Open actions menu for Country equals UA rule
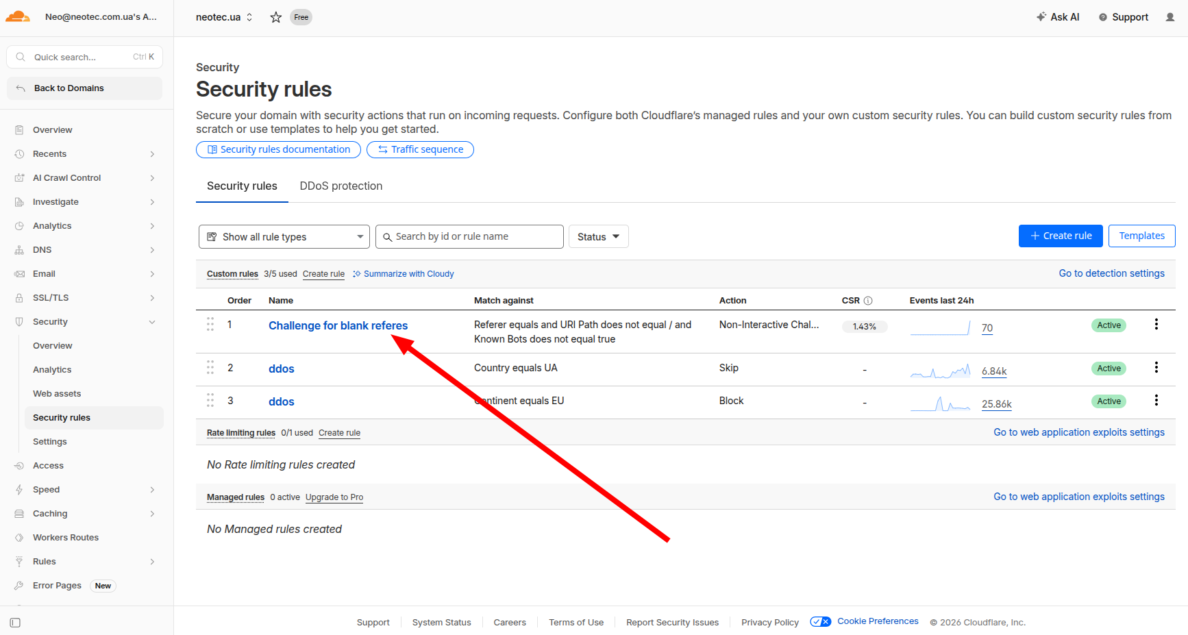 click(1156, 368)
